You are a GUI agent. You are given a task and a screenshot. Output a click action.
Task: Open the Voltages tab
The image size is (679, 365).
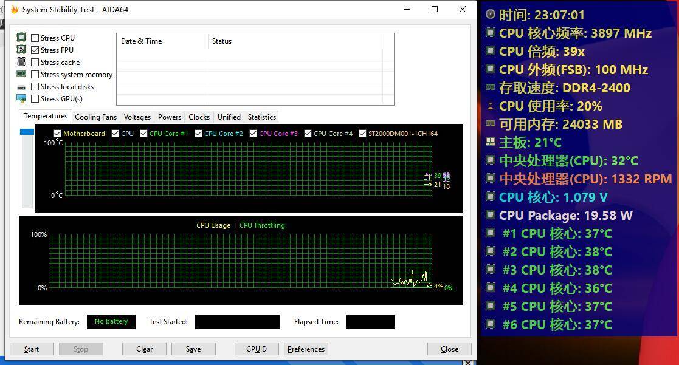click(x=137, y=117)
